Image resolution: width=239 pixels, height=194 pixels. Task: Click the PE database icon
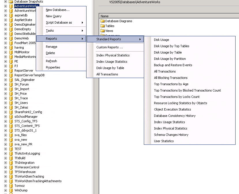click(x=11, y=61)
